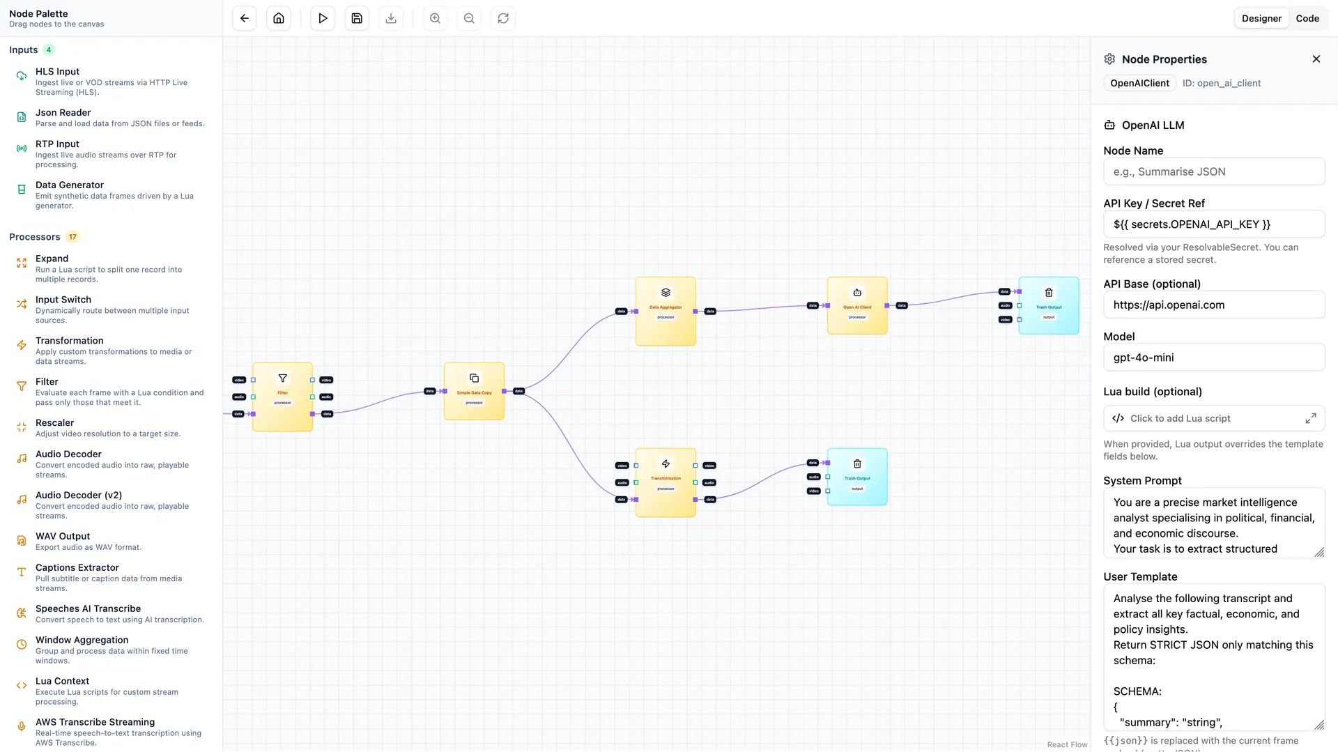Export the flow via the download icon
1338x752 pixels.
click(x=391, y=18)
